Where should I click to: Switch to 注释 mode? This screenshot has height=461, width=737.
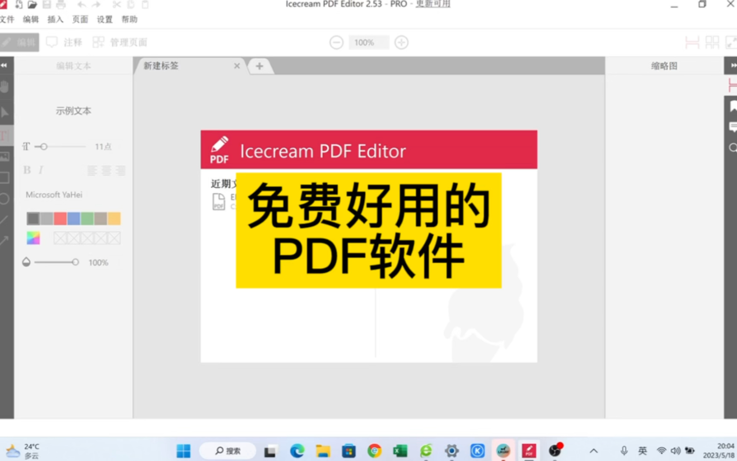click(64, 42)
